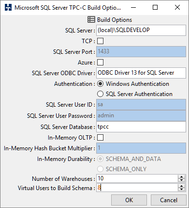Decrease Number of Warehouses with down arrow
This screenshot has height=208, width=189.
[181, 180]
